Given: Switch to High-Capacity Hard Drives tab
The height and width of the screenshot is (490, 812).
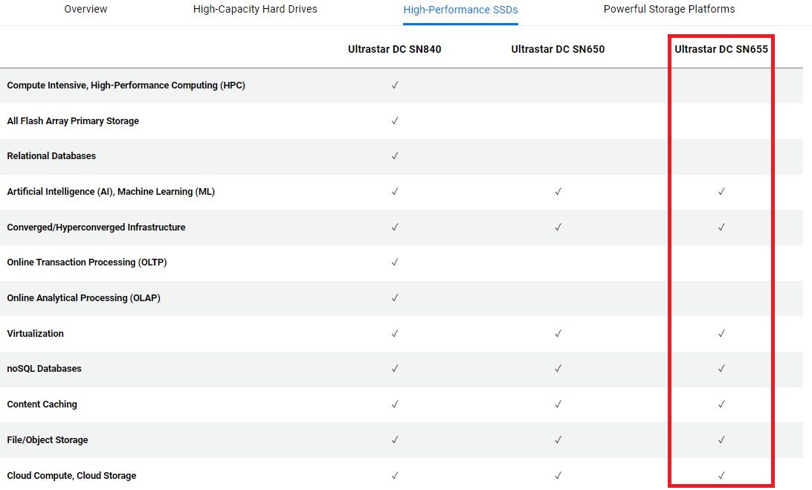Looking at the screenshot, I should coord(255,10).
